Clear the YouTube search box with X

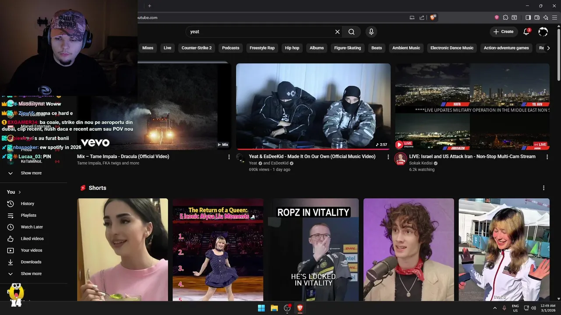pyautogui.click(x=337, y=31)
